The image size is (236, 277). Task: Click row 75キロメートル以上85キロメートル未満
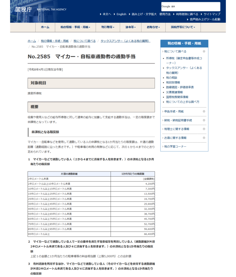click(x=91, y=224)
